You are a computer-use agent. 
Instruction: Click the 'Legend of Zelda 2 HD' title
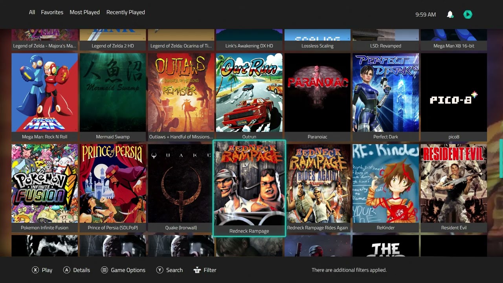pos(113,46)
